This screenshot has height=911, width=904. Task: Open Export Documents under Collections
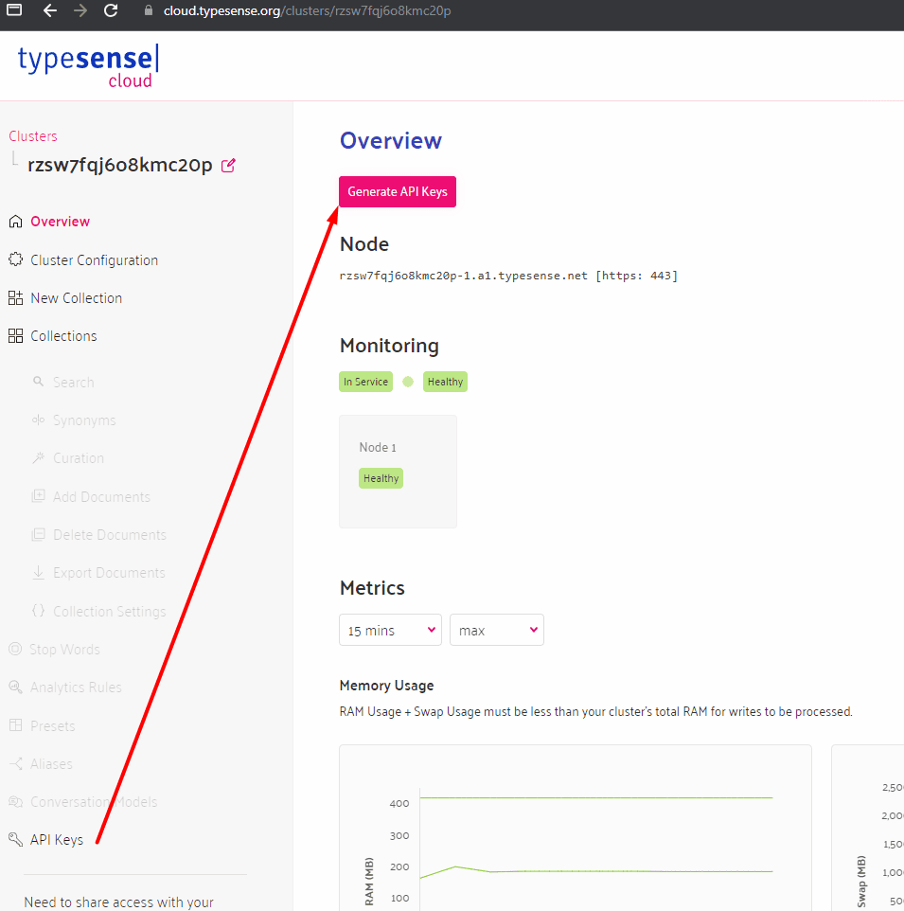(109, 572)
